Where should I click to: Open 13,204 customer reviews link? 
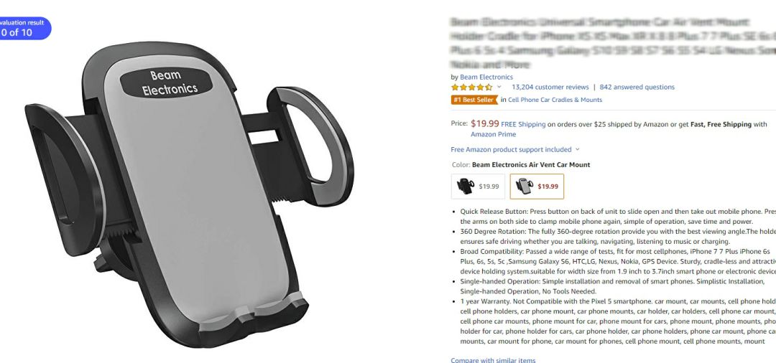[550, 87]
